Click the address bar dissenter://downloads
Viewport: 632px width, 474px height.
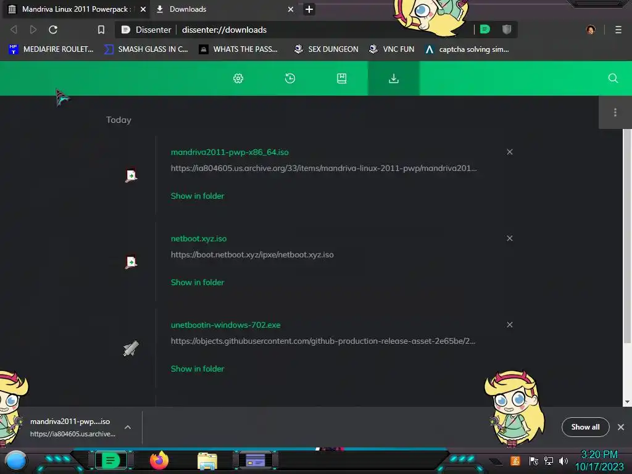pyautogui.click(x=224, y=30)
